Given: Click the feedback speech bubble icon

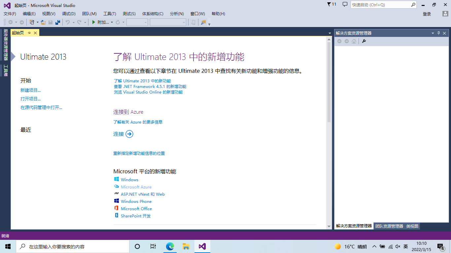Looking at the screenshot, I should 345,4.
